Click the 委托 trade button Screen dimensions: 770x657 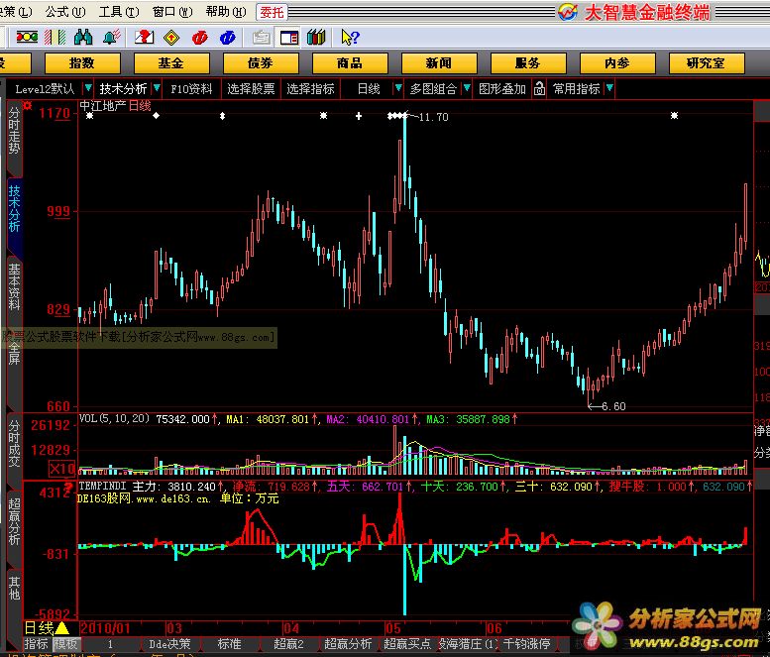pos(272,12)
